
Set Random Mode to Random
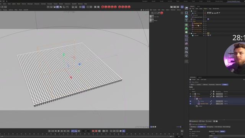(211, 131)
